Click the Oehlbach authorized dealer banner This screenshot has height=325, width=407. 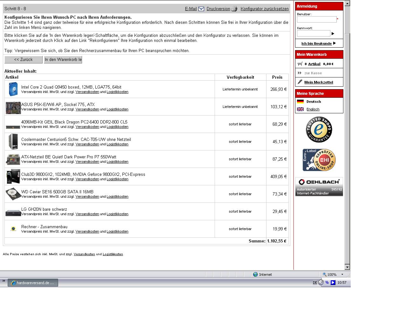tap(319, 187)
